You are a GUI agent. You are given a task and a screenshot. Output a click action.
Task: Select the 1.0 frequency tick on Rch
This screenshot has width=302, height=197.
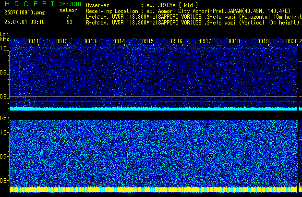pos(4,133)
